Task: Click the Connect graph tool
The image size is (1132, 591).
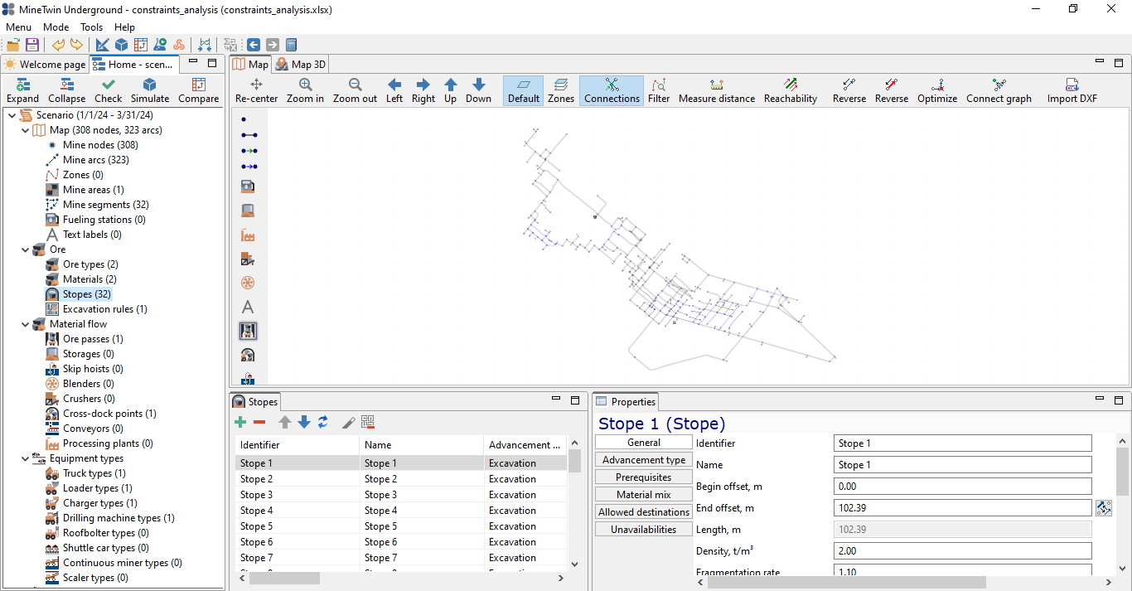Action: 999,90
